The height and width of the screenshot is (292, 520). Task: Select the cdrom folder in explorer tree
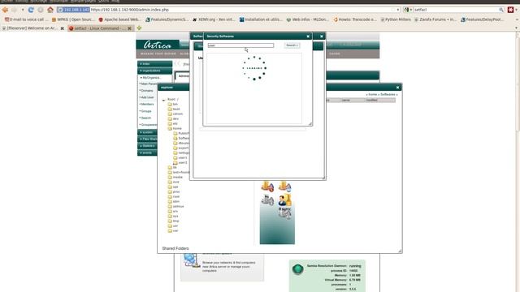tap(175, 114)
